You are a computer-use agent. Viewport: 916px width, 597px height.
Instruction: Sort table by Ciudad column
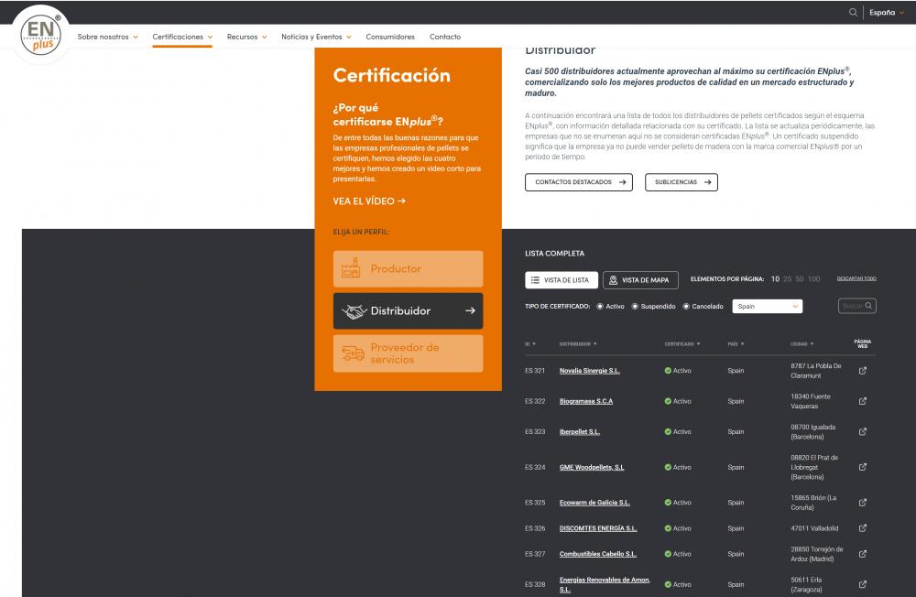point(802,344)
